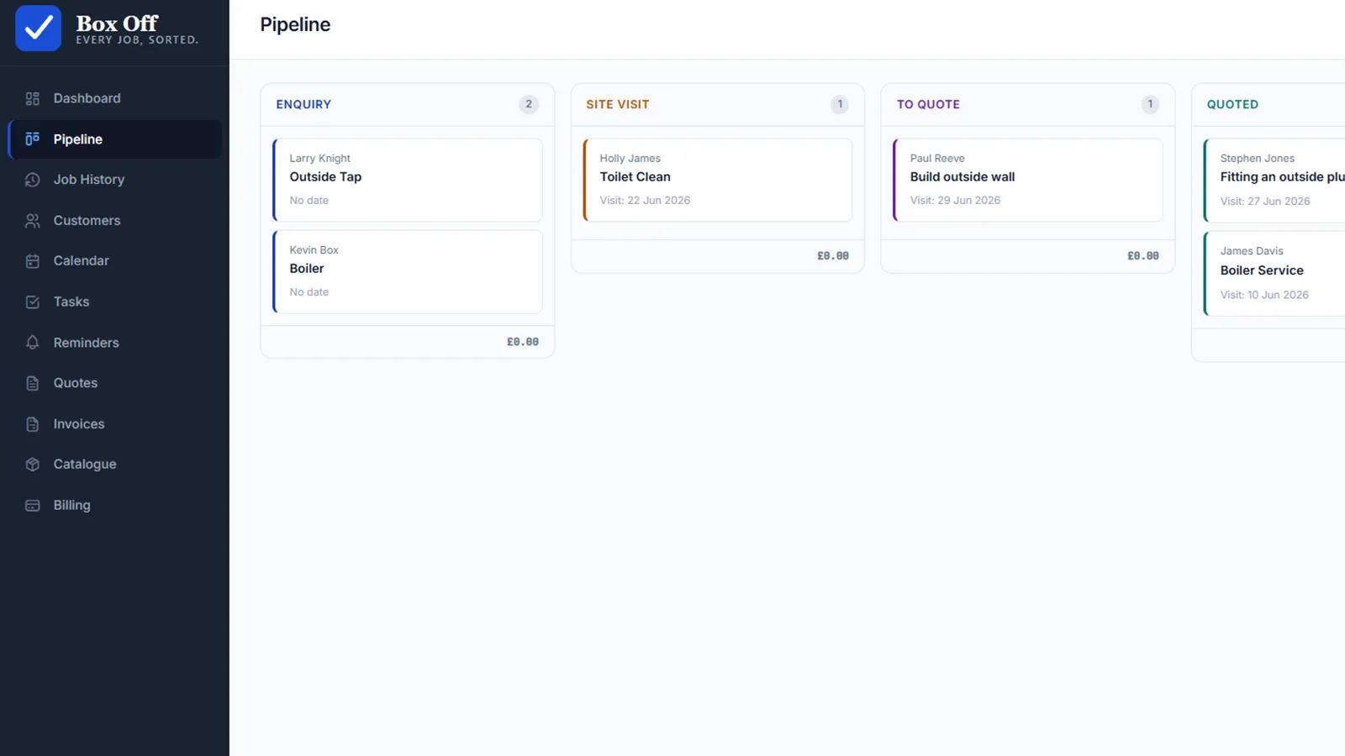Click the ENQUIRY column heading
This screenshot has height=756, width=1345.
coord(303,104)
